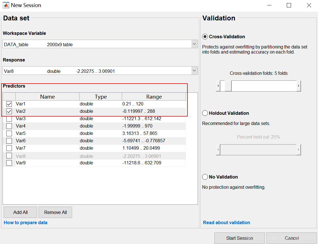Tick the Var9 predictor checkbox

[9, 163]
